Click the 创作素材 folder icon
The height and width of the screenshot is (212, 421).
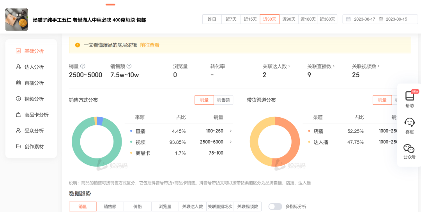[18, 147]
